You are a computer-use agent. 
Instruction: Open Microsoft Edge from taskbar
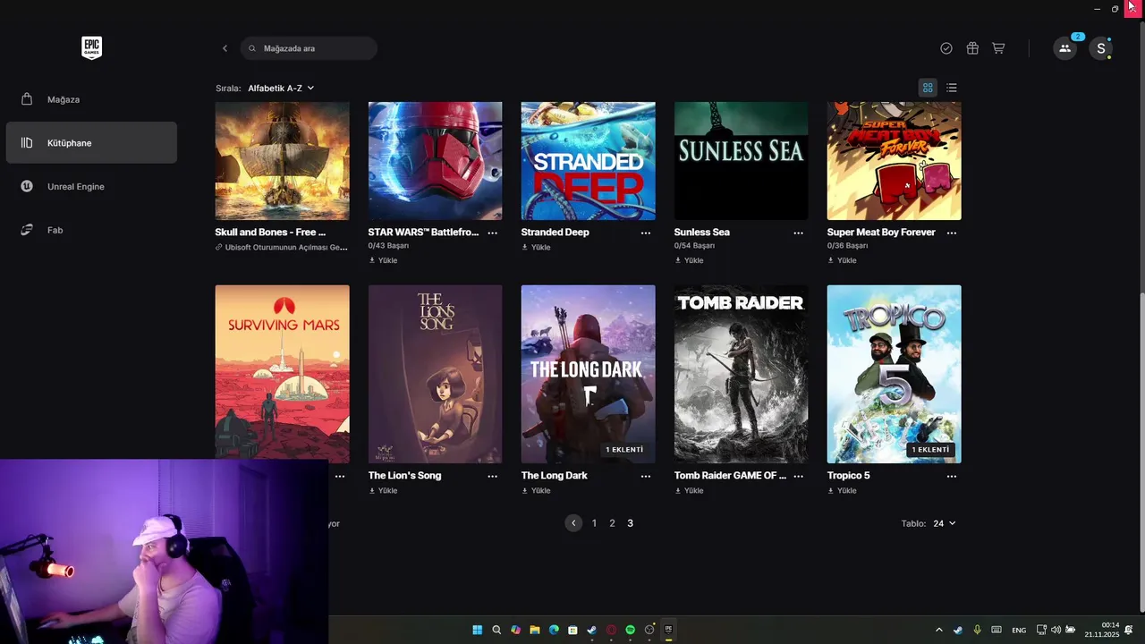[x=554, y=630]
